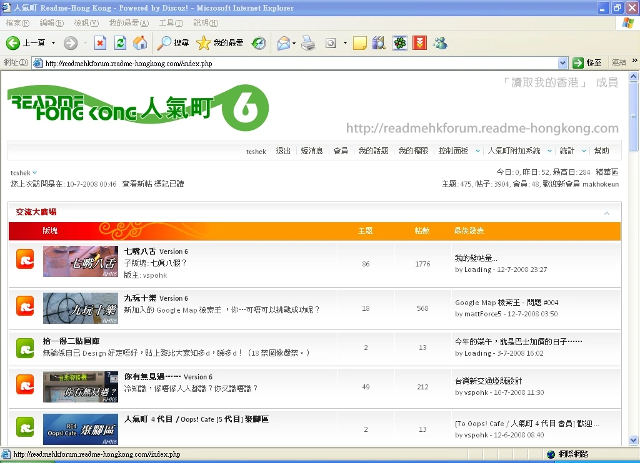The height and width of the screenshot is (463, 640).
Task: Open the 子版塊 七真八假？ link
Action: (169, 263)
